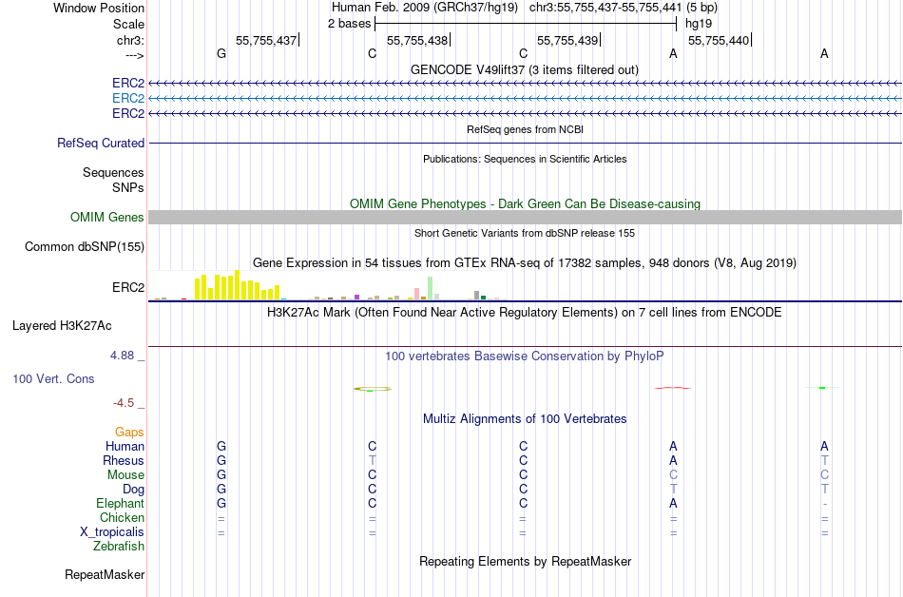Click the X_tropicalis species label

(112, 532)
